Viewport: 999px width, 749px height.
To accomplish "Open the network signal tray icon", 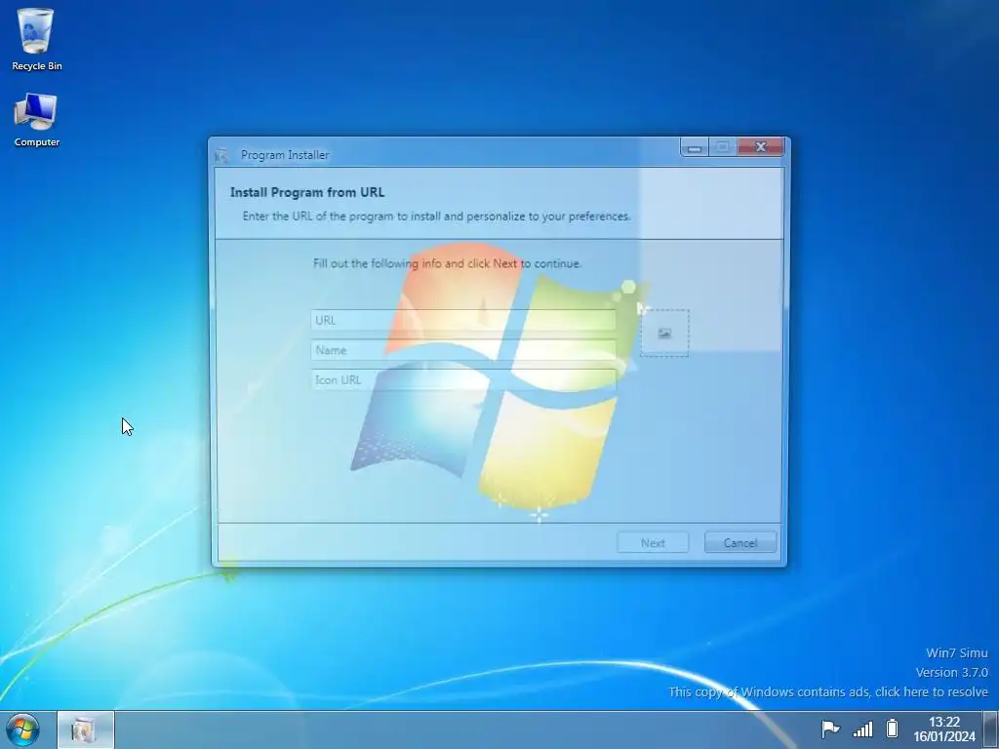I will tap(862, 729).
